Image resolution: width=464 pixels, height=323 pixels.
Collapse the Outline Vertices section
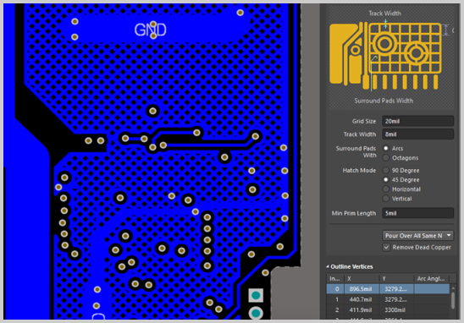coord(328,266)
